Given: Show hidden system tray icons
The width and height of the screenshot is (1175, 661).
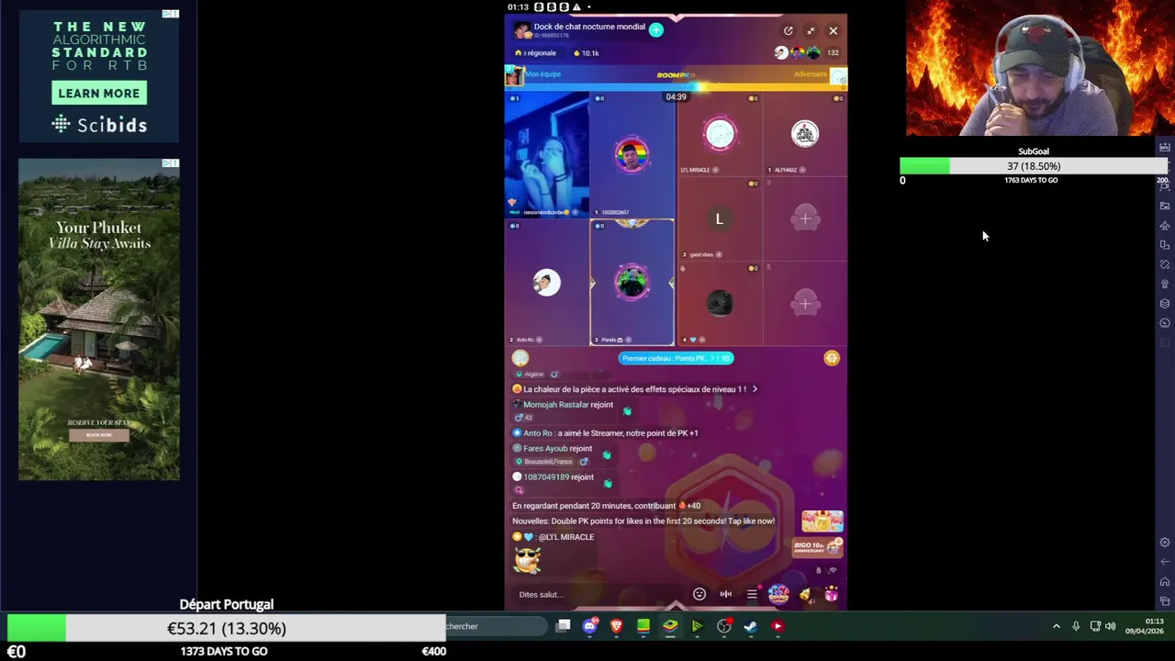Looking at the screenshot, I should 1056,626.
